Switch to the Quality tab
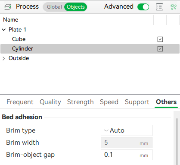This screenshot has width=180, height=165. 50,102
